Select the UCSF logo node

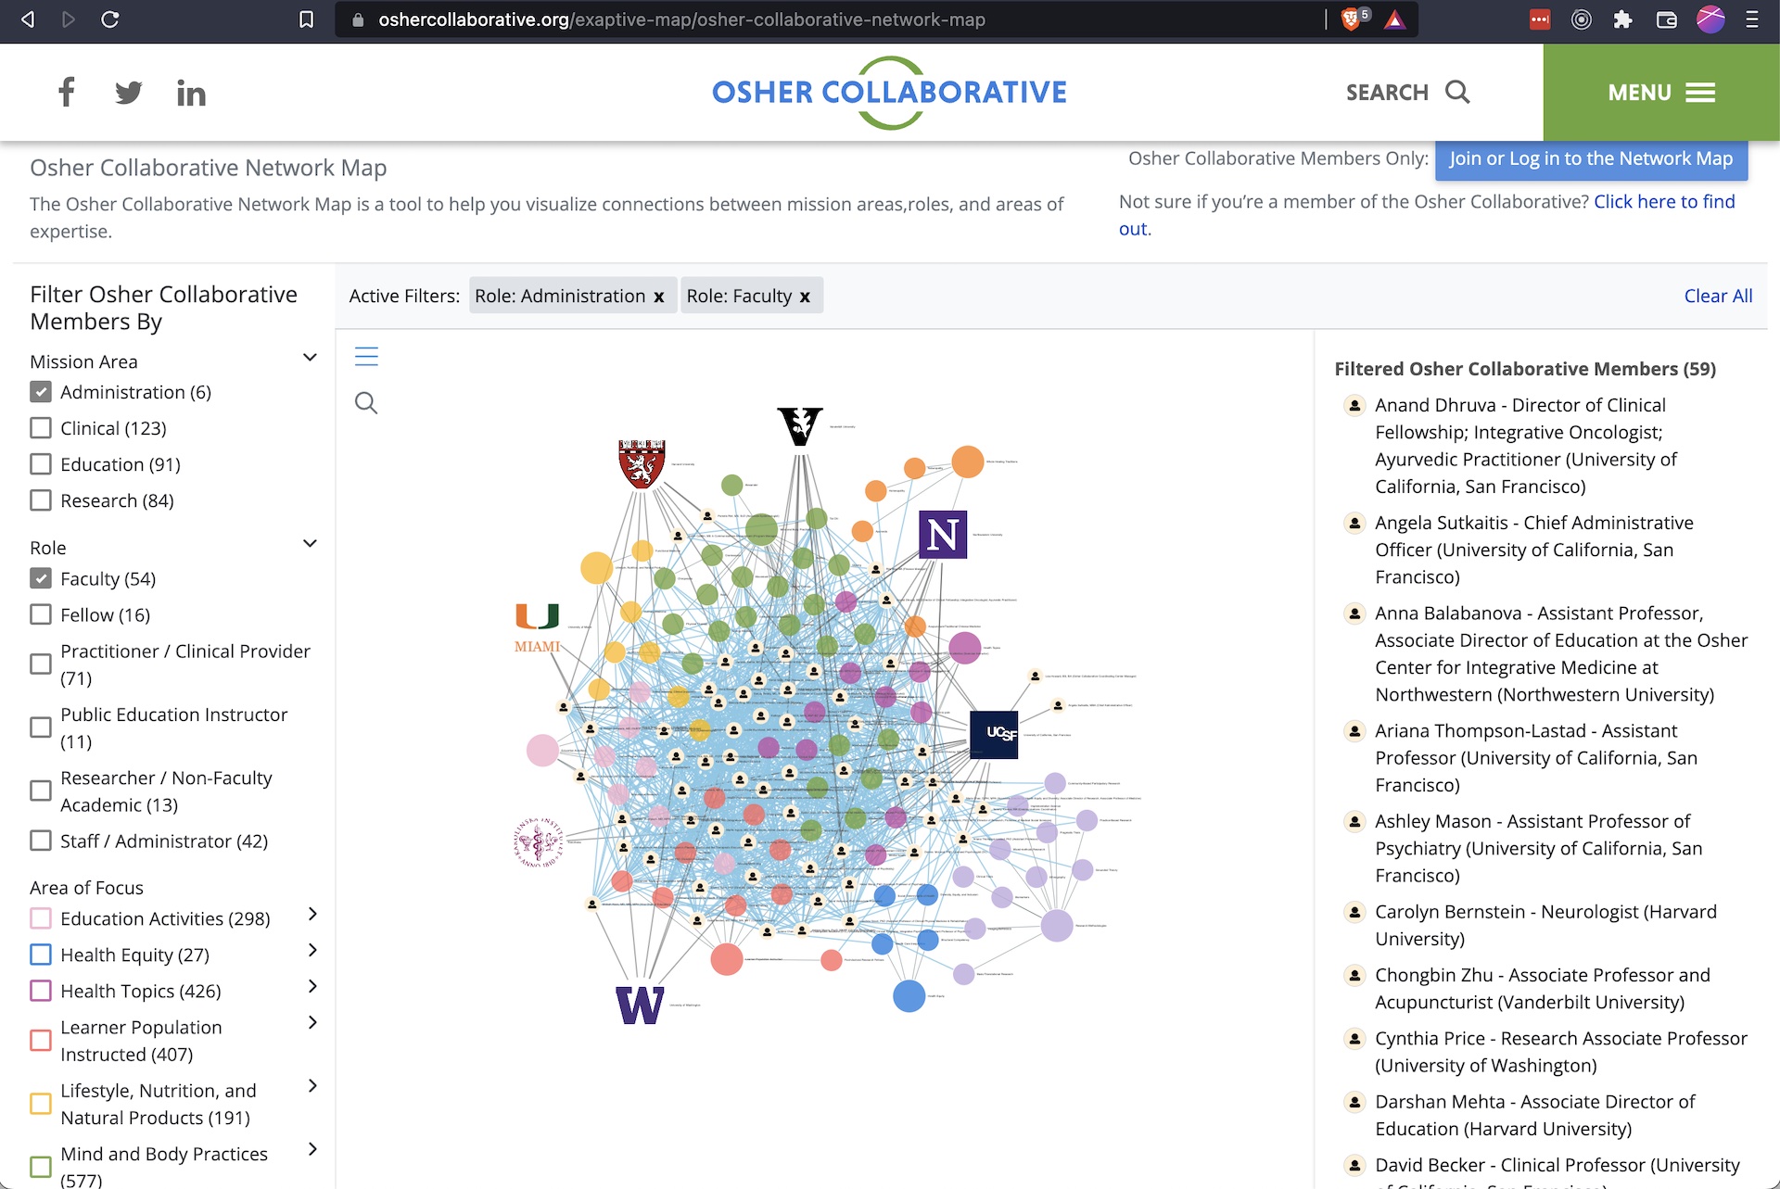[994, 735]
